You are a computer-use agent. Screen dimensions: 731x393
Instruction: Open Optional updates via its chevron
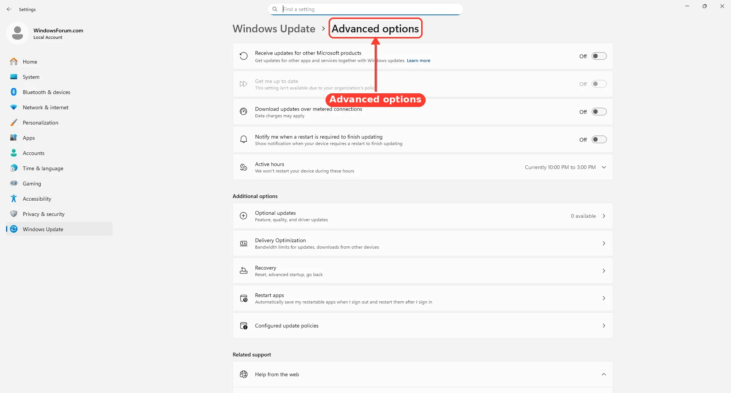coord(604,216)
